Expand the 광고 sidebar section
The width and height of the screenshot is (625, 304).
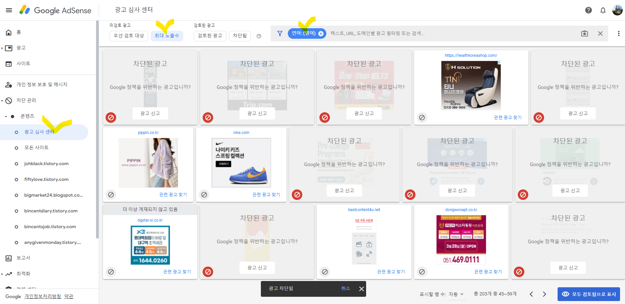tap(2, 48)
